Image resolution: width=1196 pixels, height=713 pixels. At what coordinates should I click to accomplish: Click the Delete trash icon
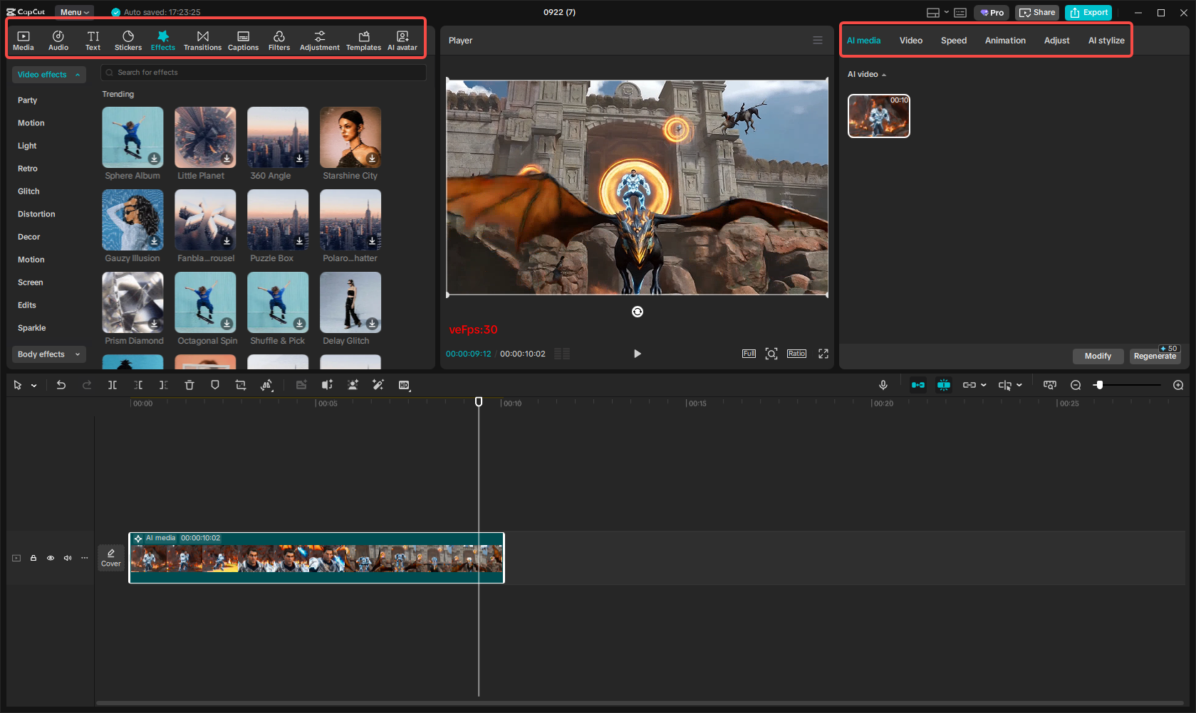pyautogui.click(x=189, y=385)
